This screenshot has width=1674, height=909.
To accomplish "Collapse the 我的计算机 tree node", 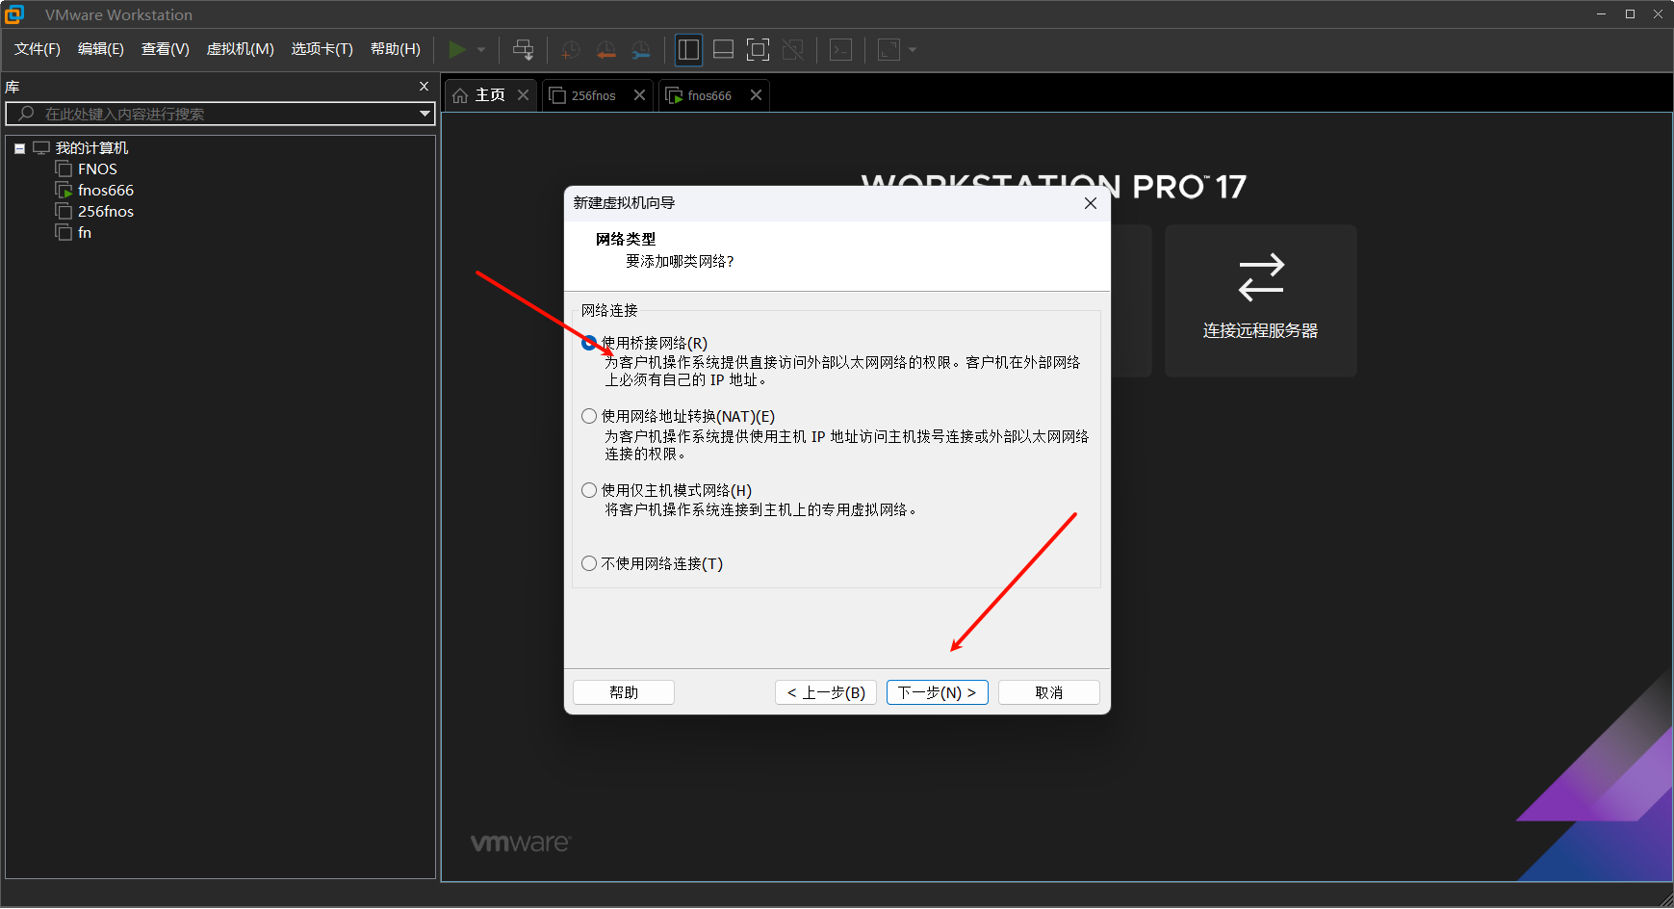I will coord(19,148).
